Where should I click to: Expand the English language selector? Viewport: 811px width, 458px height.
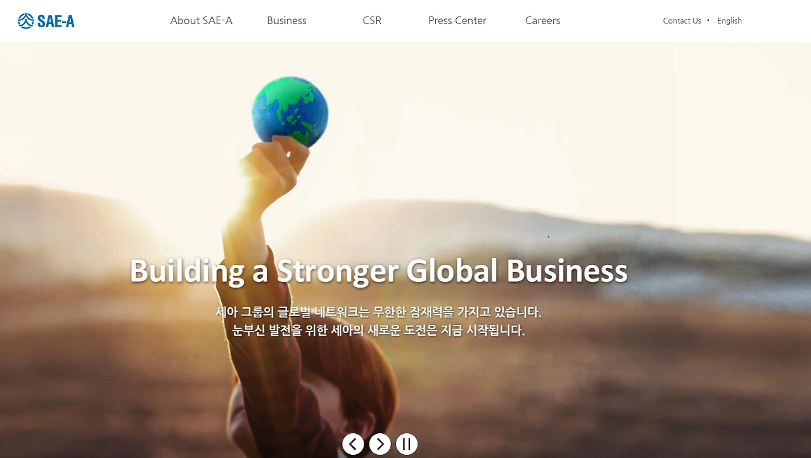pyautogui.click(x=729, y=21)
